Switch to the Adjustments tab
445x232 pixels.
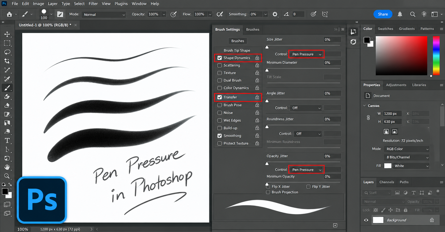(396, 85)
